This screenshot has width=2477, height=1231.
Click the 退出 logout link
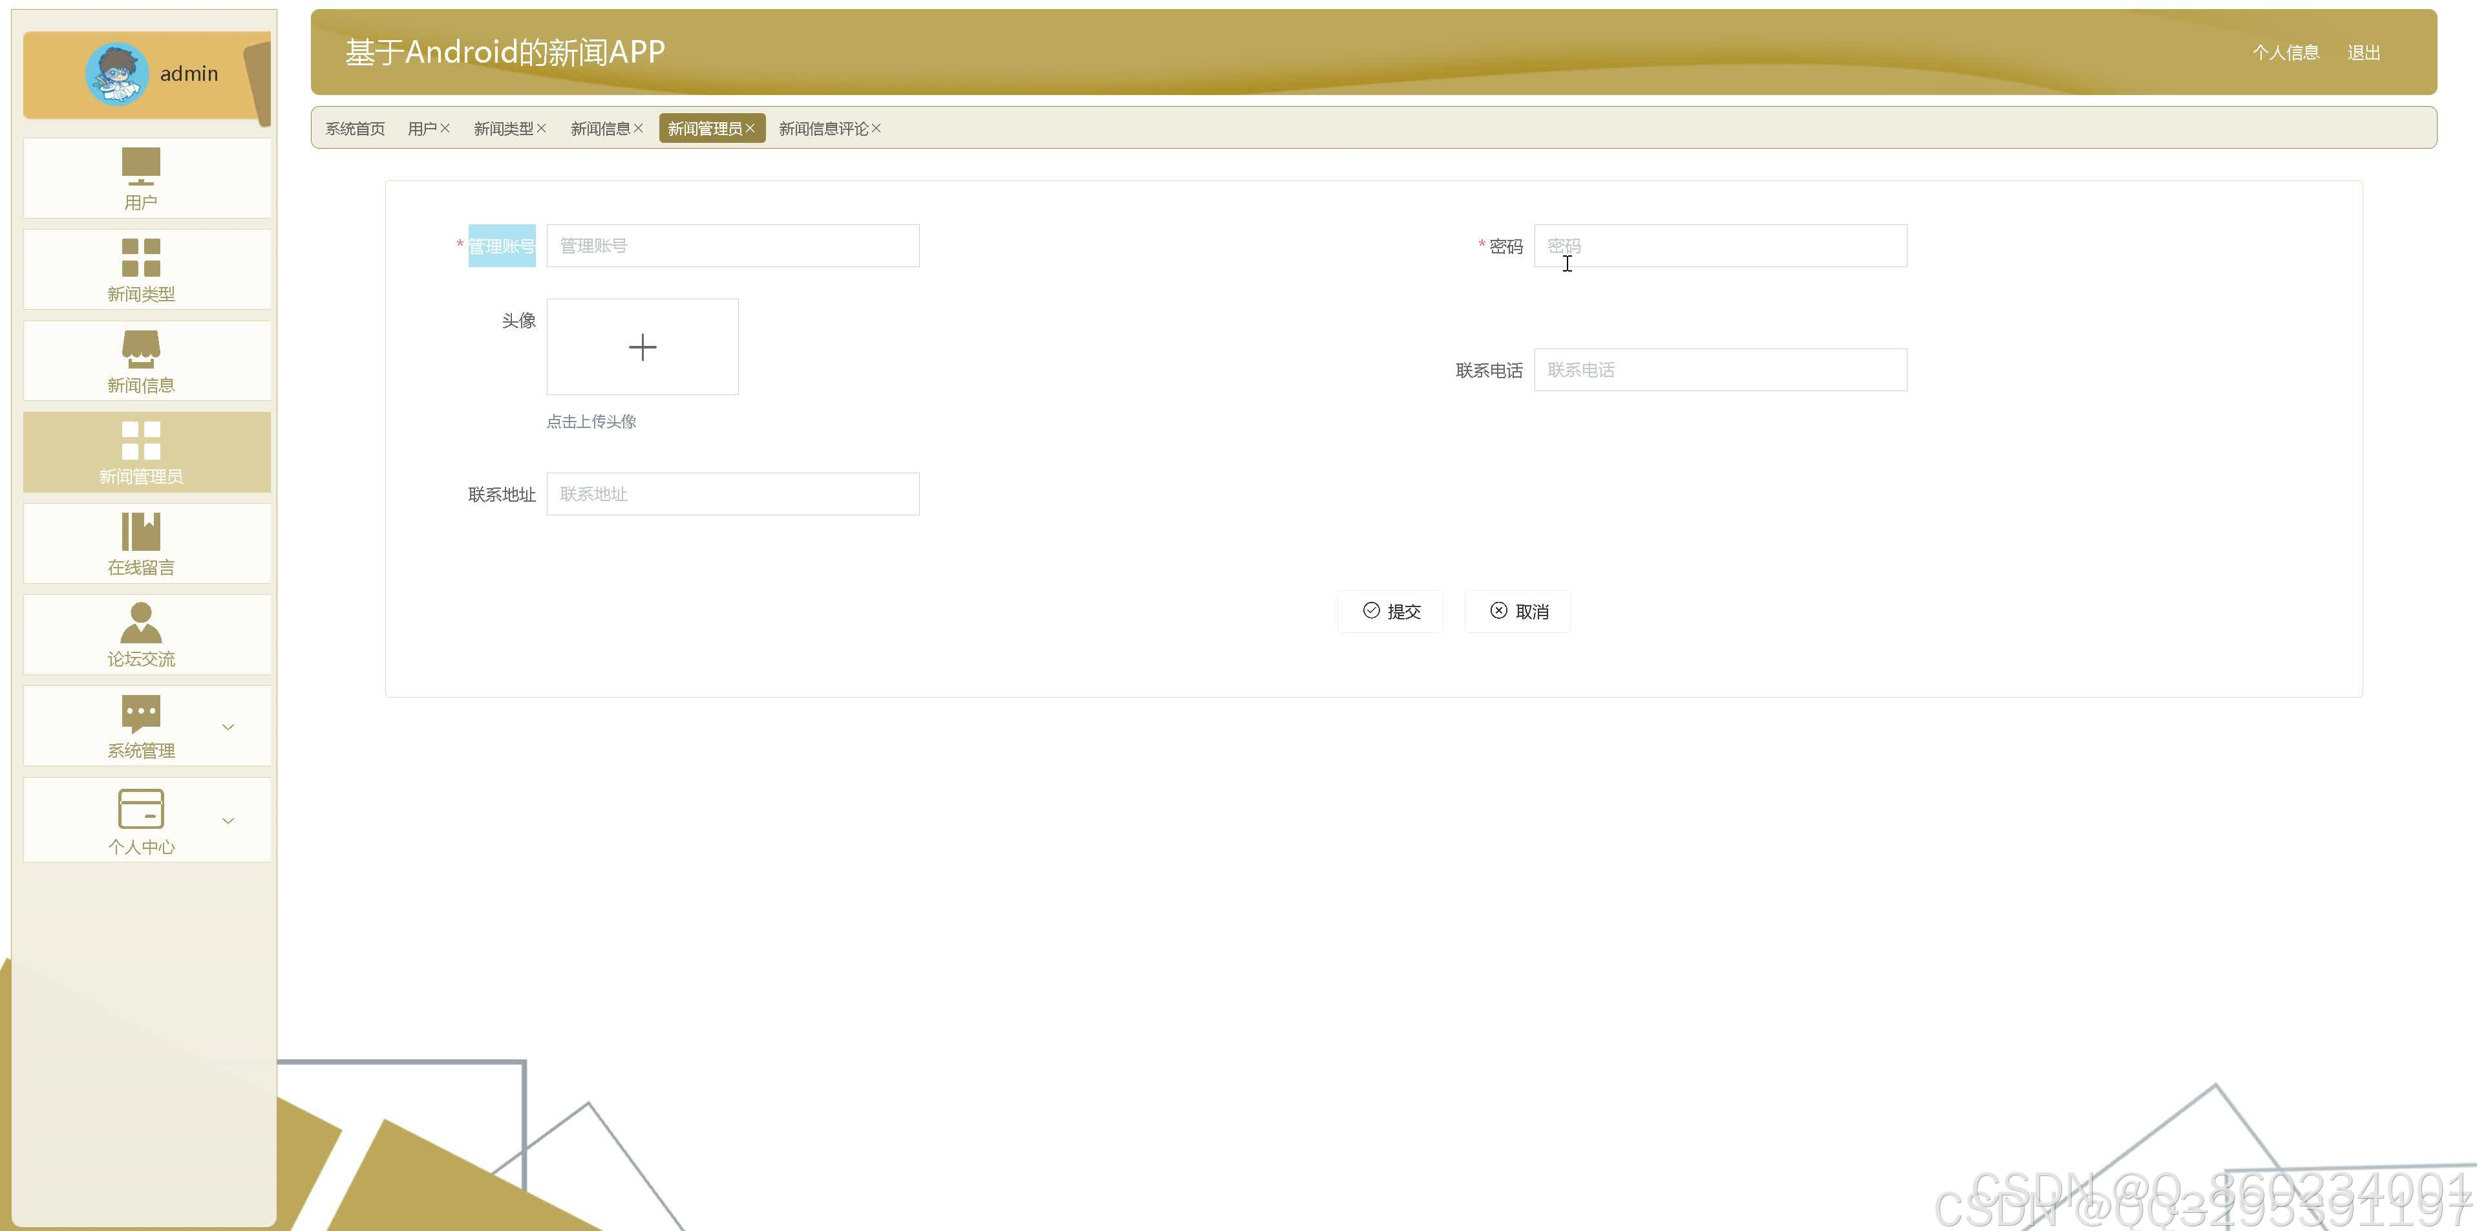pos(2363,53)
